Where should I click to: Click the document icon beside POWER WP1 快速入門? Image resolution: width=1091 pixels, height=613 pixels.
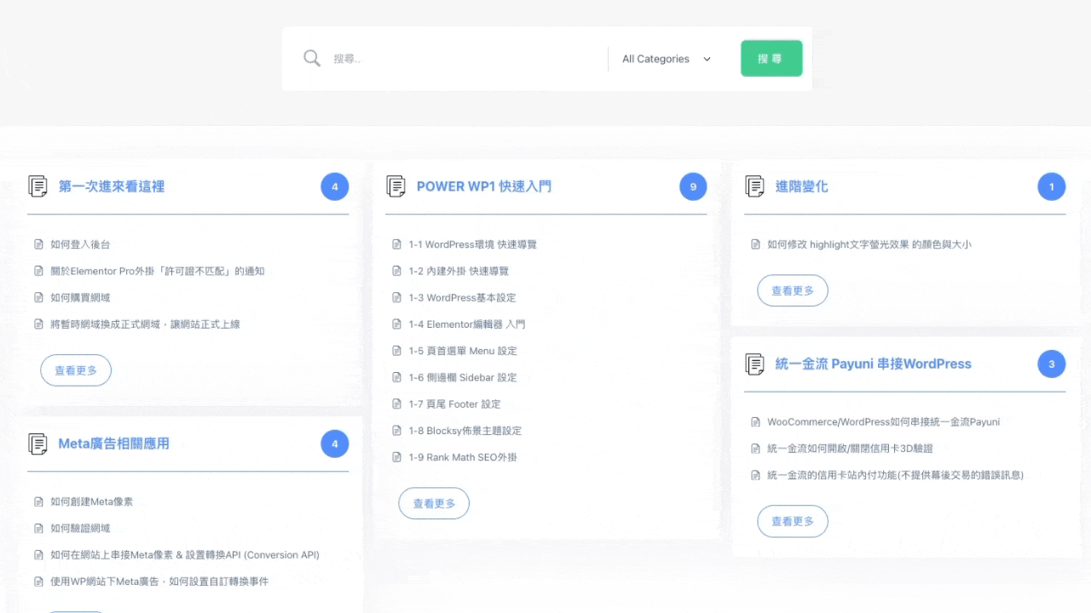click(x=396, y=186)
